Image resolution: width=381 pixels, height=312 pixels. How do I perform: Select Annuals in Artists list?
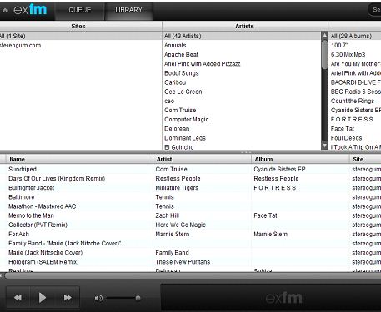click(x=242, y=45)
